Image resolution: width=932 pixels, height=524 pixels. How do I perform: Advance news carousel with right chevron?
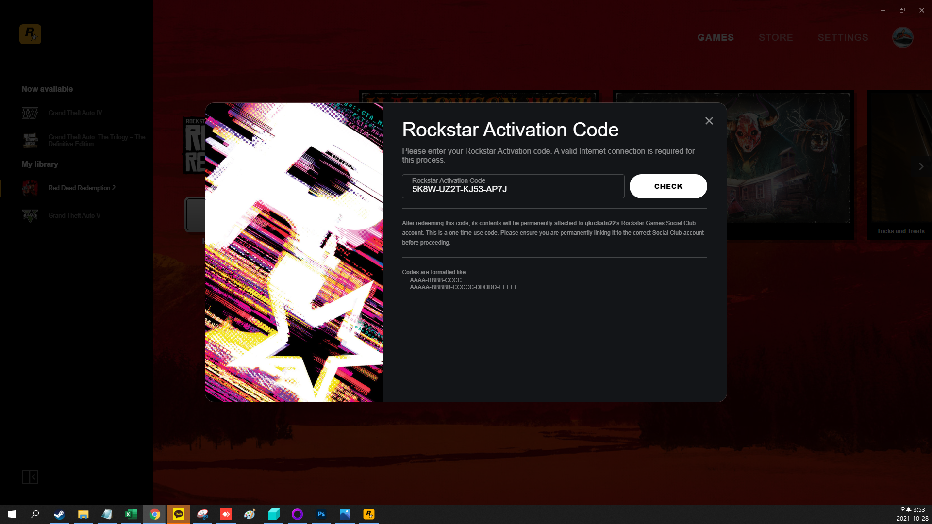point(921,166)
